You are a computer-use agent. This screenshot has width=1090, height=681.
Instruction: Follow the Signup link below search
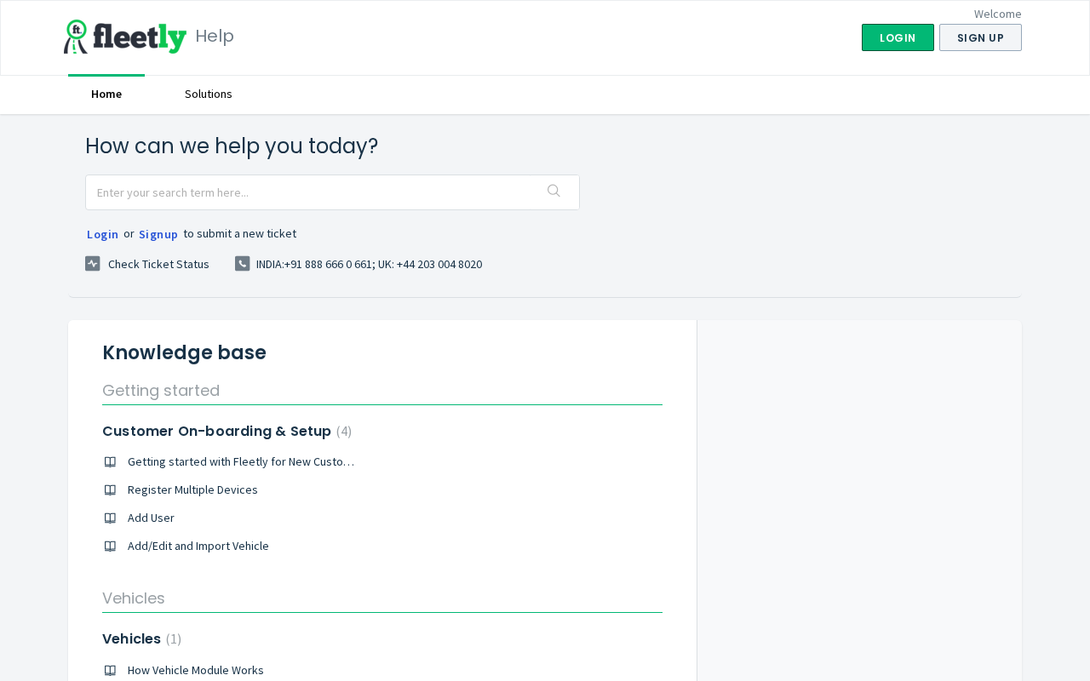(158, 234)
